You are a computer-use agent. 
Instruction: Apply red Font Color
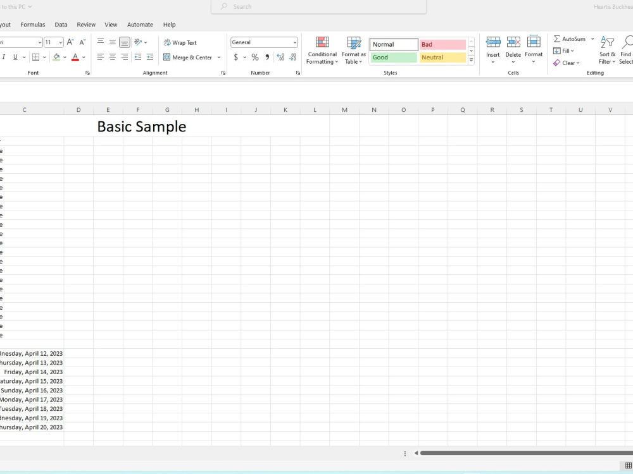(x=75, y=58)
